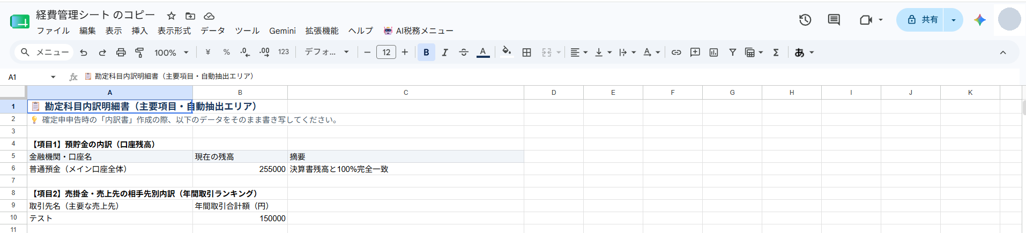This screenshot has height=233, width=1026.
Task: Click the undo icon
Action: pos(84,52)
